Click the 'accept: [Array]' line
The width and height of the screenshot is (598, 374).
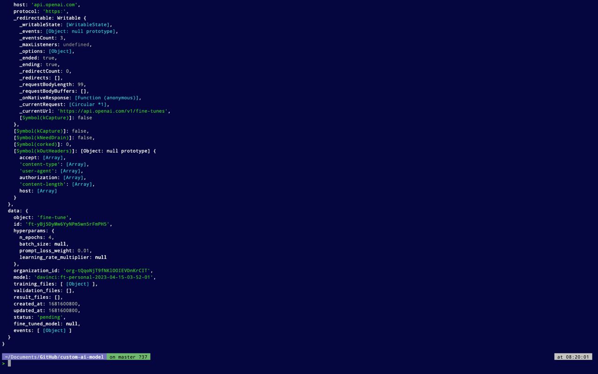(x=42, y=158)
